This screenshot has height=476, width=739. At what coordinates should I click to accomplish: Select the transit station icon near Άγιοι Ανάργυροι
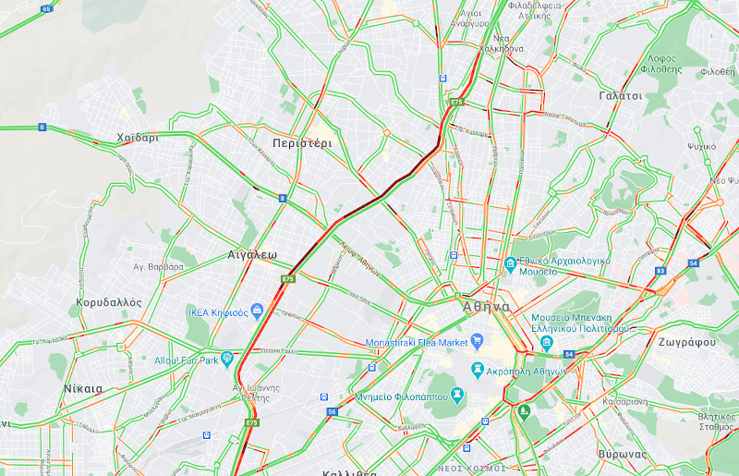click(442, 79)
